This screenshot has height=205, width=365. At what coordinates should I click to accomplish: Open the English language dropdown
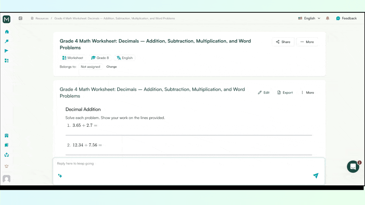click(x=309, y=18)
